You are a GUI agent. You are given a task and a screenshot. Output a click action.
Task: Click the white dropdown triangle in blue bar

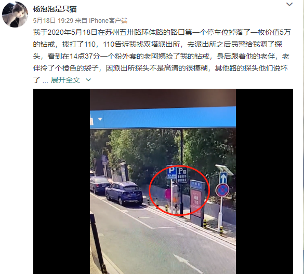(100, 119)
